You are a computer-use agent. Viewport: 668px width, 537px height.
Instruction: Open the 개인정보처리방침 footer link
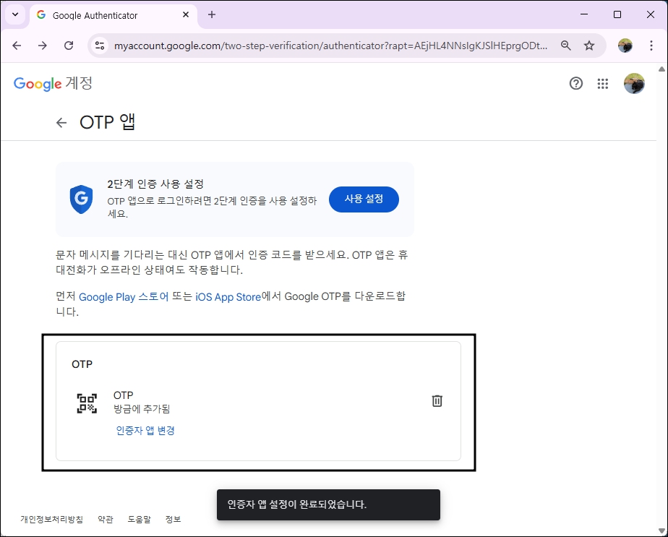[x=51, y=519]
